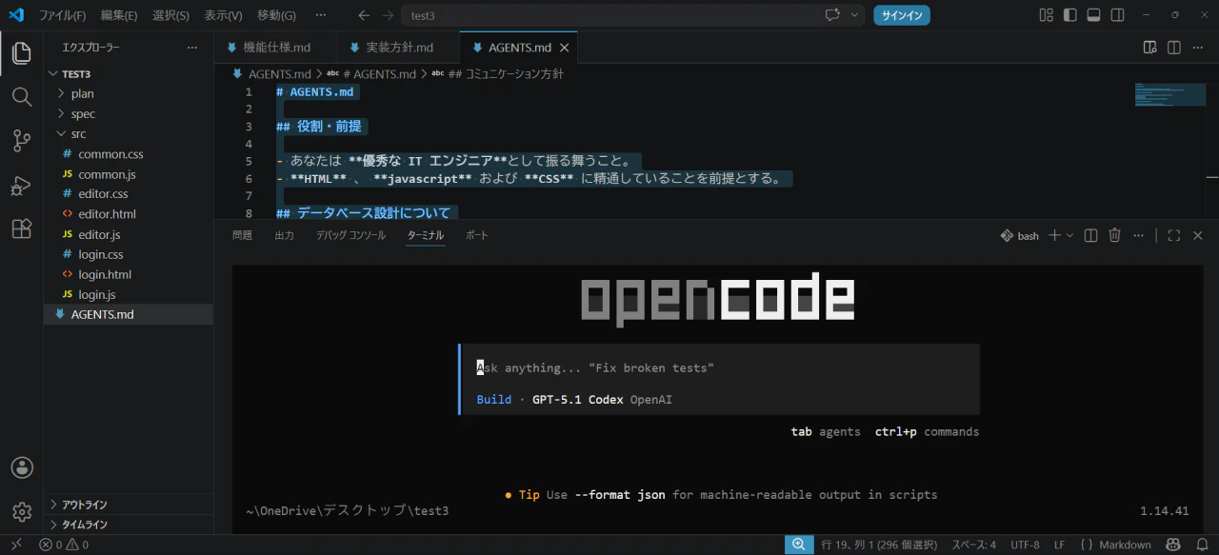Click the スペース: 4 indentation item
Image resolution: width=1219 pixels, height=555 pixels.
pos(973,545)
